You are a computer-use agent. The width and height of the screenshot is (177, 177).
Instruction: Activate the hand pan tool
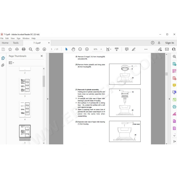click(x=73, y=49)
